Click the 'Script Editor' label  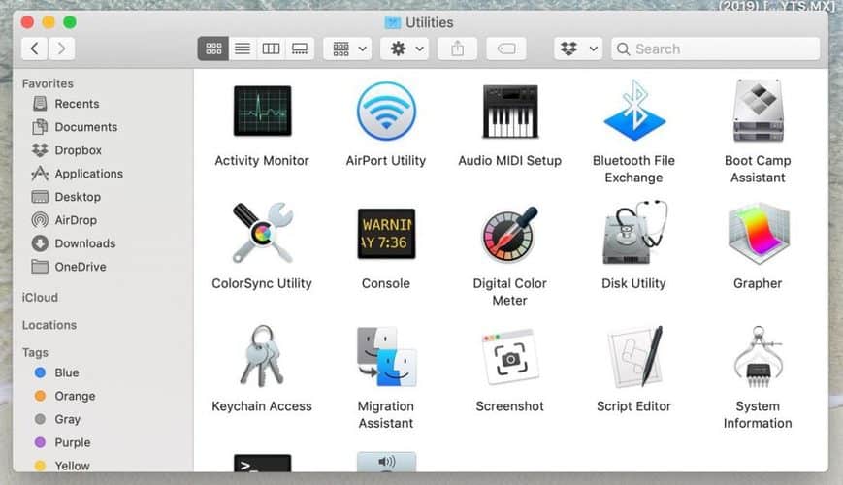[633, 406]
